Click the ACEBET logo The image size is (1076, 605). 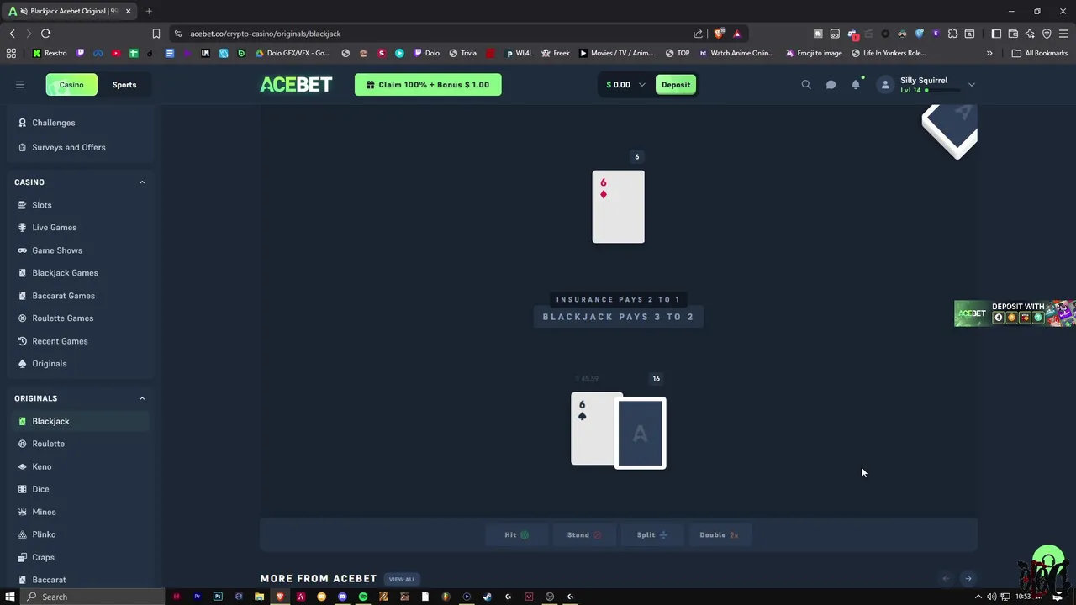point(296,85)
